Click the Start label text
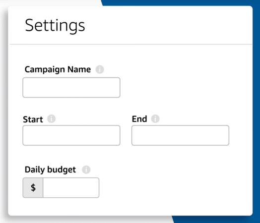This screenshot has height=223, width=260. pos(33,119)
